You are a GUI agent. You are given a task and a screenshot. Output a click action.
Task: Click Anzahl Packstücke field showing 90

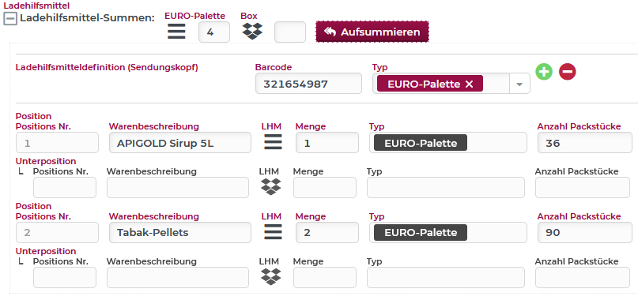(585, 233)
